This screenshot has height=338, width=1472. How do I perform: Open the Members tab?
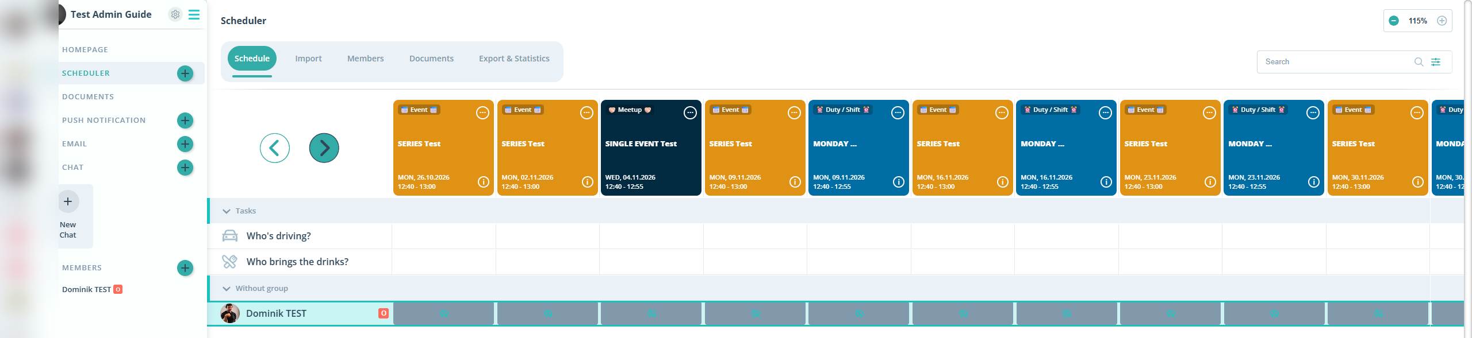(x=366, y=59)
